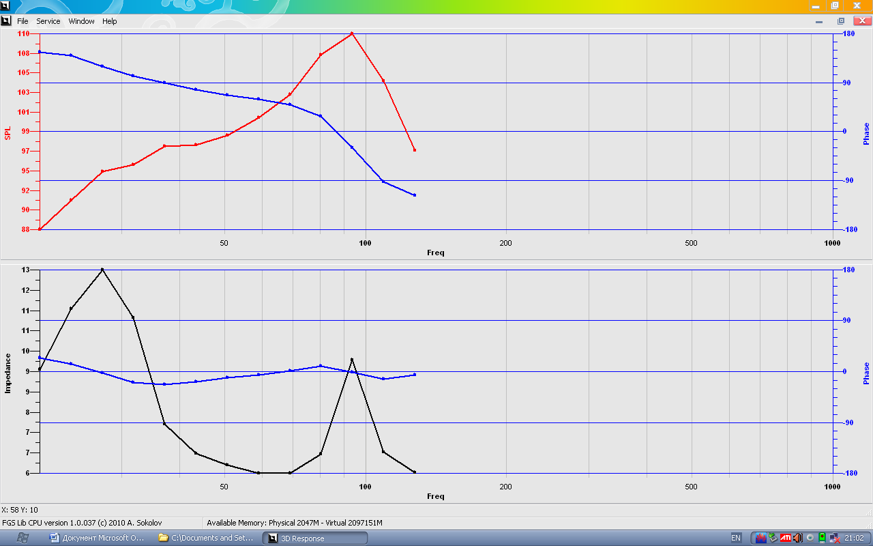Click the last blue phase point in SPL chart

pyautogui.click(x=414, y=195)
